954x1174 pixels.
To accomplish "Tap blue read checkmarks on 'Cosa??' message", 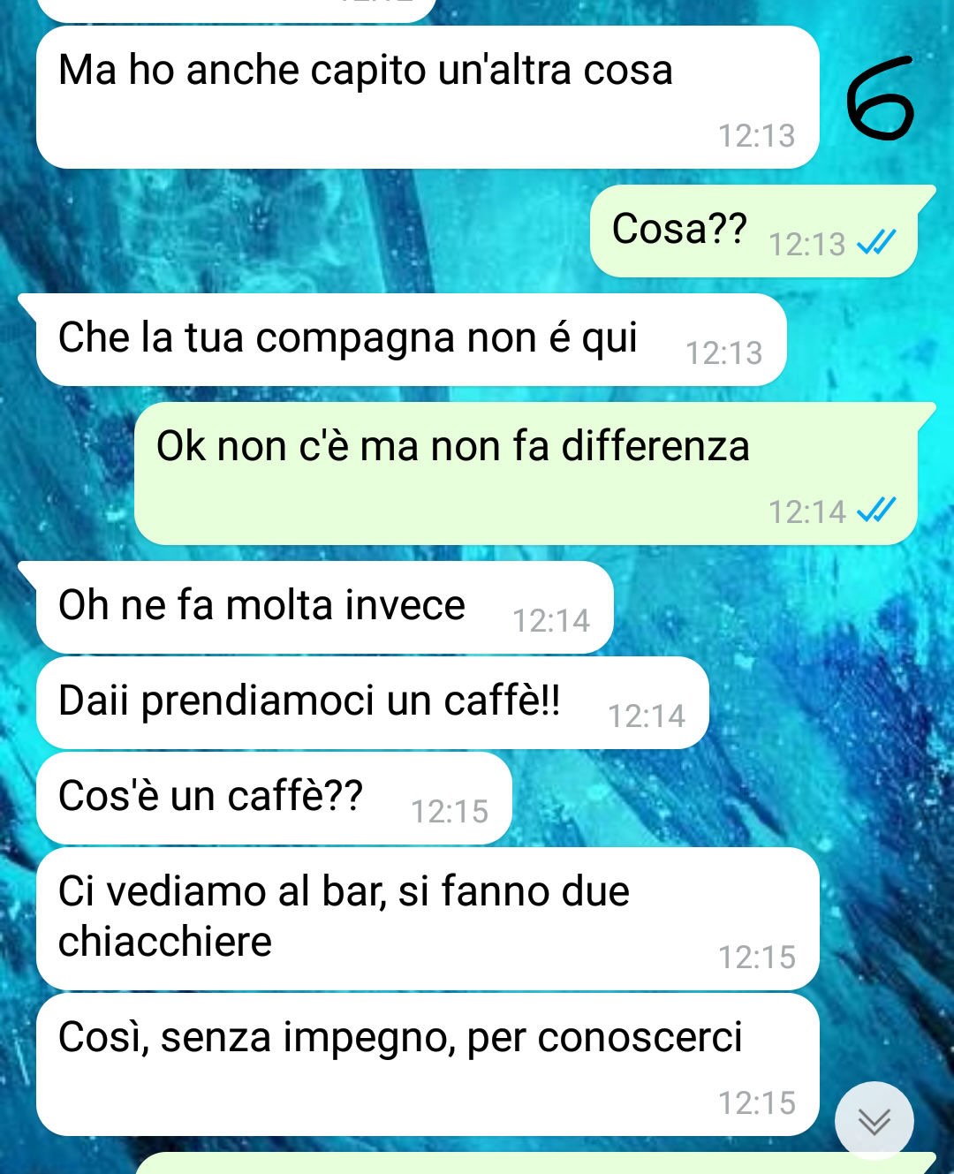I will click(x=876, y=242).
